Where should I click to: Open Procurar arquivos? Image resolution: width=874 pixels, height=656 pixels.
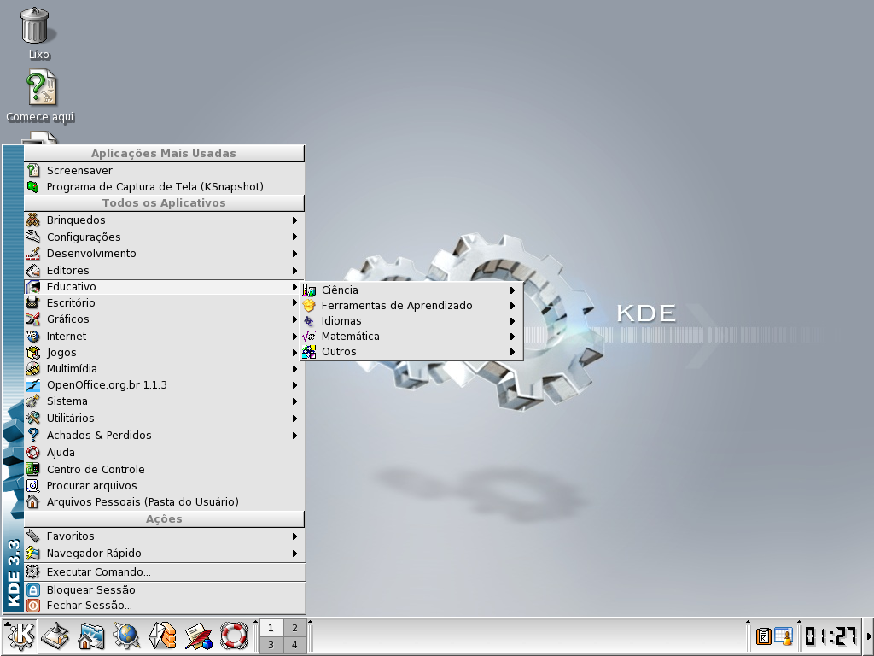(x=165, y=485)
